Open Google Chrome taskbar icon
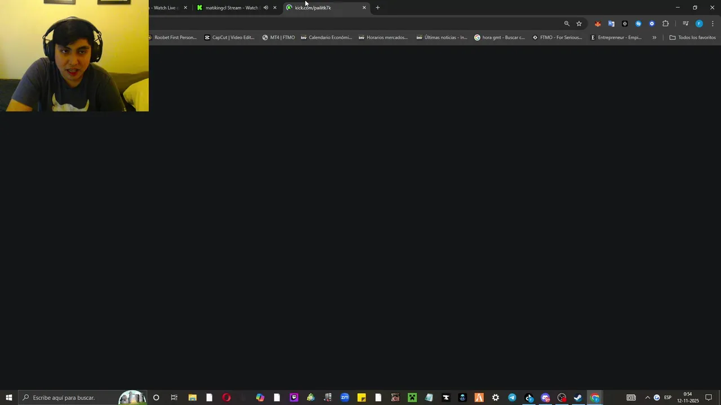 click(x=595, y=398)
